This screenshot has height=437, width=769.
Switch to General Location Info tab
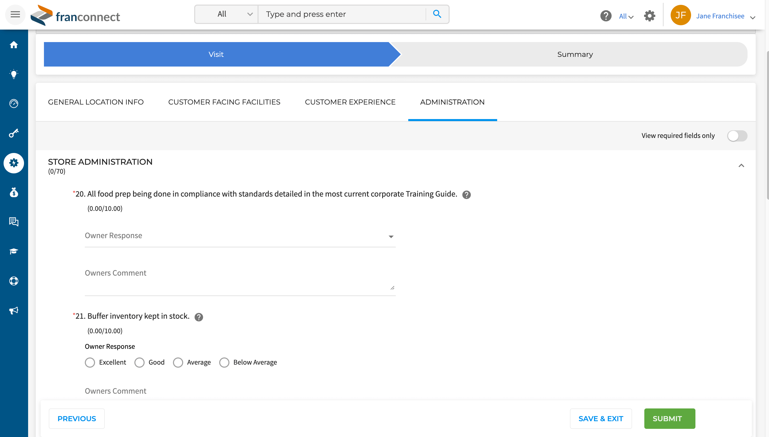(96, 102)
